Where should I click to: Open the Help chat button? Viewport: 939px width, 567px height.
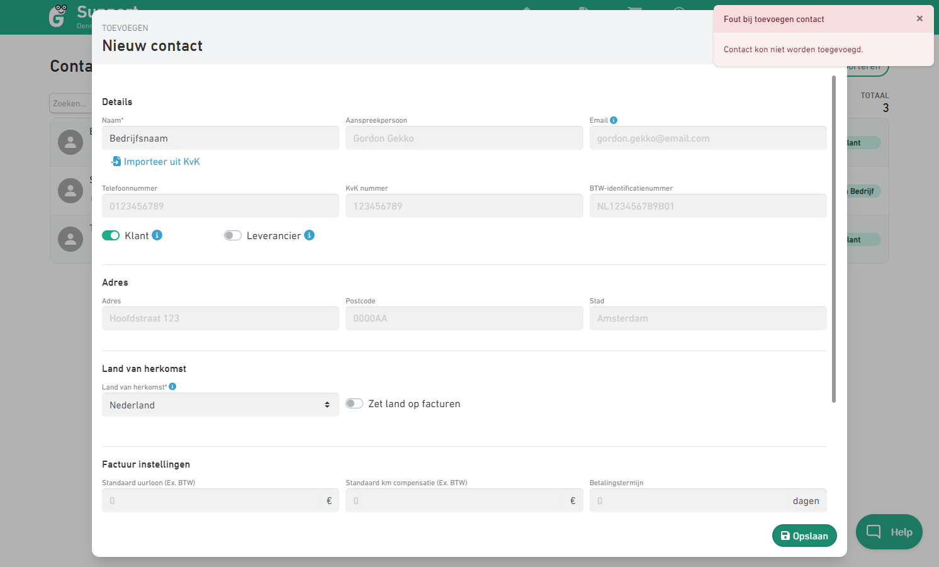coord(889,532)
